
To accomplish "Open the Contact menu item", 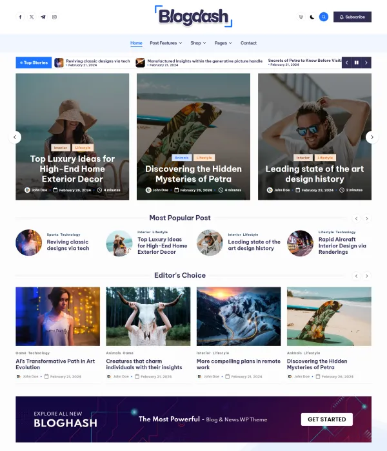I will [248, 43].
